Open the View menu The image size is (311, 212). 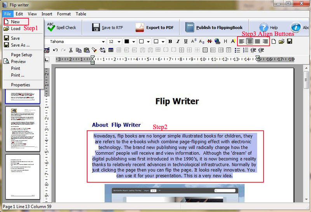point(32,14)
